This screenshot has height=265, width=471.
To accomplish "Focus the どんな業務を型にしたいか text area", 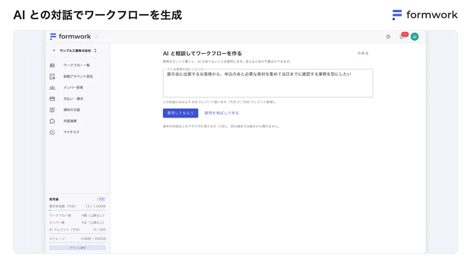I will [x=268, y=83].
